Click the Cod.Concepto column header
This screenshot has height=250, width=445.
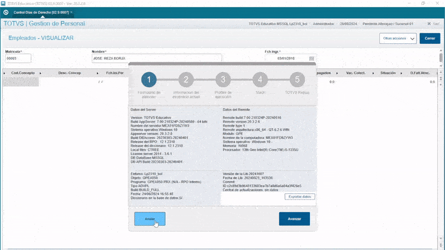(23, 73)
